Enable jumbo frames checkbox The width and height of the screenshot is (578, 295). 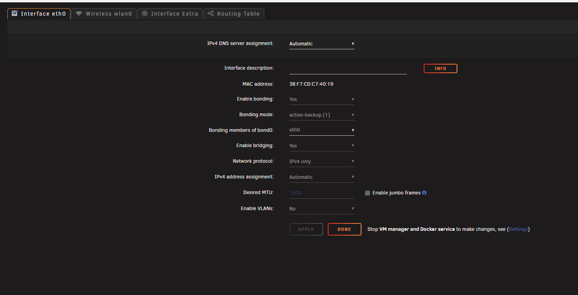coord(367,193)
